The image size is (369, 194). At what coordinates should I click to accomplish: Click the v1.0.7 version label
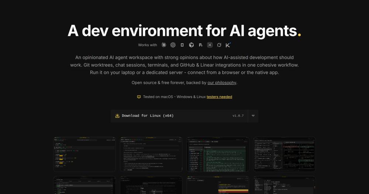click(238, 116)
